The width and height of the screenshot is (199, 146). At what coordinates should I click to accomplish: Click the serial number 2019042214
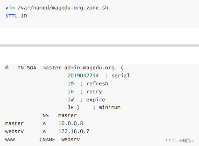click(83, 76)
